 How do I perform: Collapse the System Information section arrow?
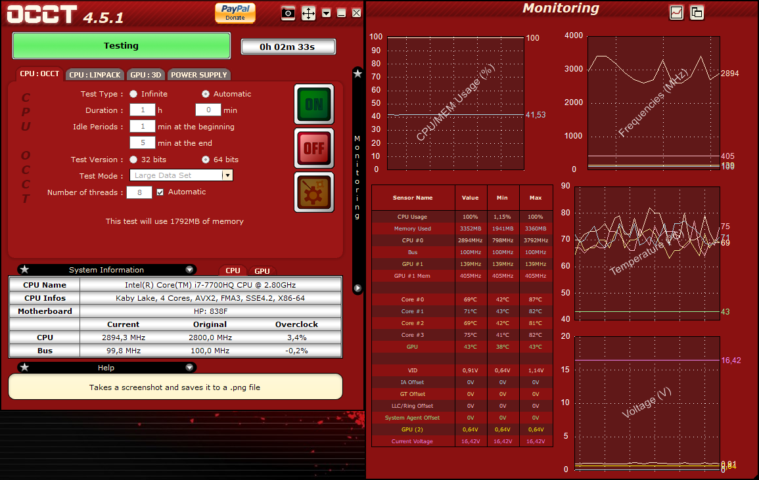coord(189,269)
